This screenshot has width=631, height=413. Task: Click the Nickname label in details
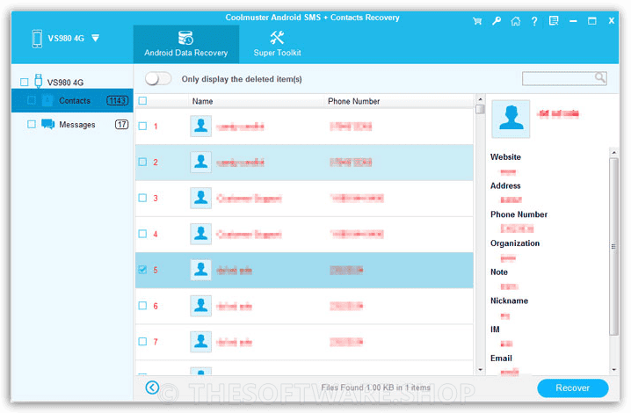click(x=509, y=301)
